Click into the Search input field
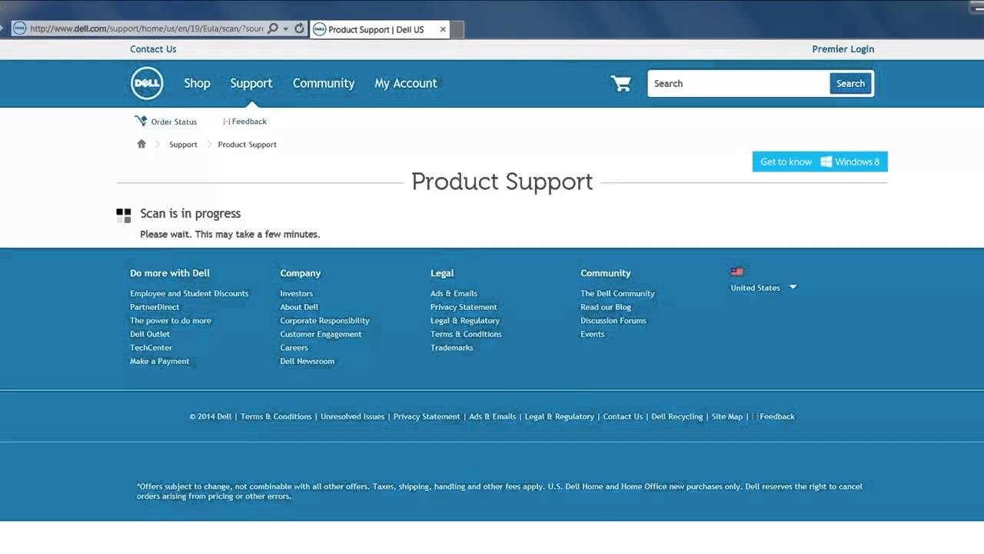The height and width of the screenshot is (554, 984). coord(738,83)
